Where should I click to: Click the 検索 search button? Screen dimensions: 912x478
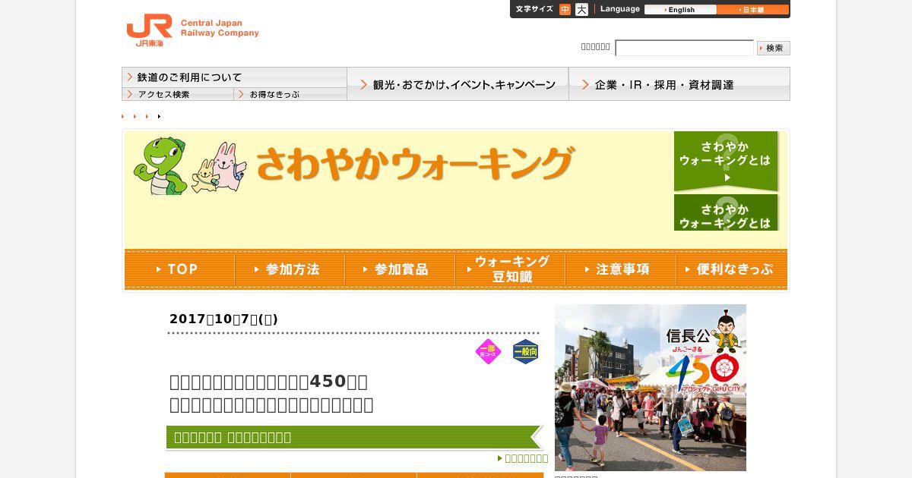(x=774, y=48)
